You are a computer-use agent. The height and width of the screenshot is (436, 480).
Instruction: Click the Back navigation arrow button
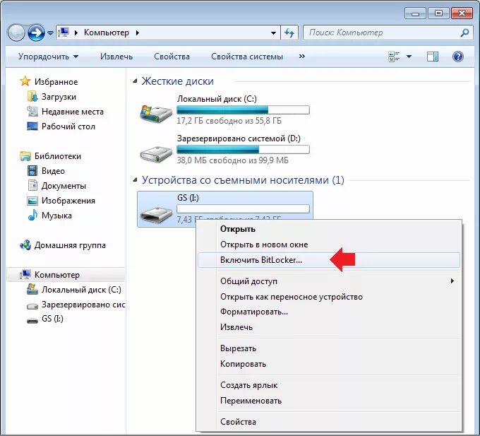tap(16, 33)
